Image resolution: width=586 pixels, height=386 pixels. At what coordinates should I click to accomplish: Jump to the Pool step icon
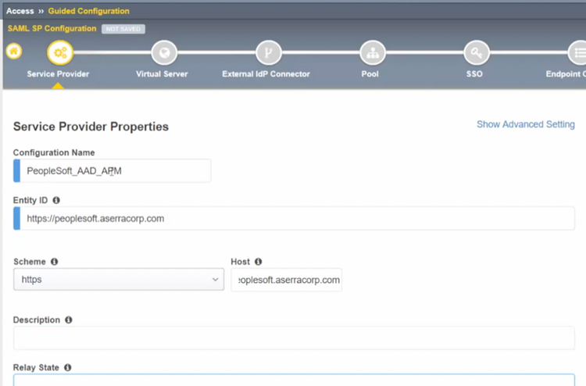(373, 52)
